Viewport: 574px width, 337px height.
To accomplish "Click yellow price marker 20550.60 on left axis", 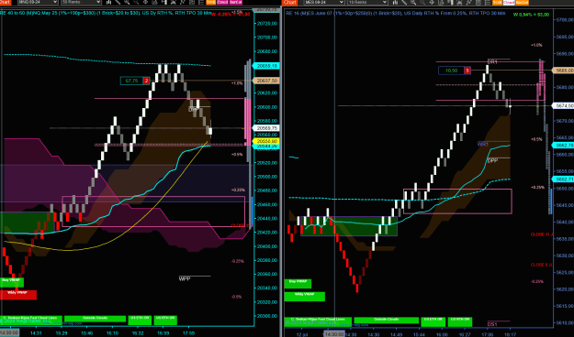I will (266, 141).
